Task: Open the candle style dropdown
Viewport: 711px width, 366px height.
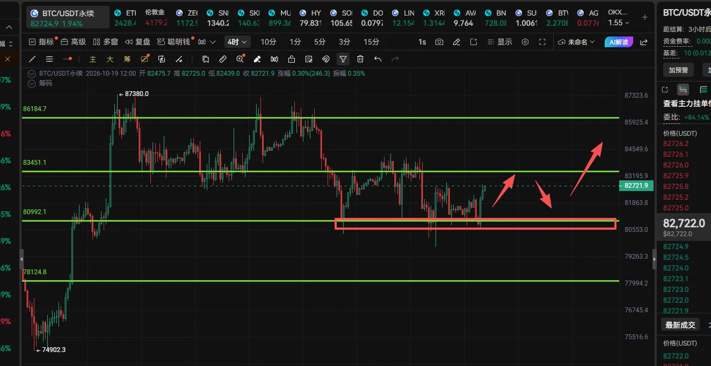Action: pyautogui.click(x=207, y=42)
